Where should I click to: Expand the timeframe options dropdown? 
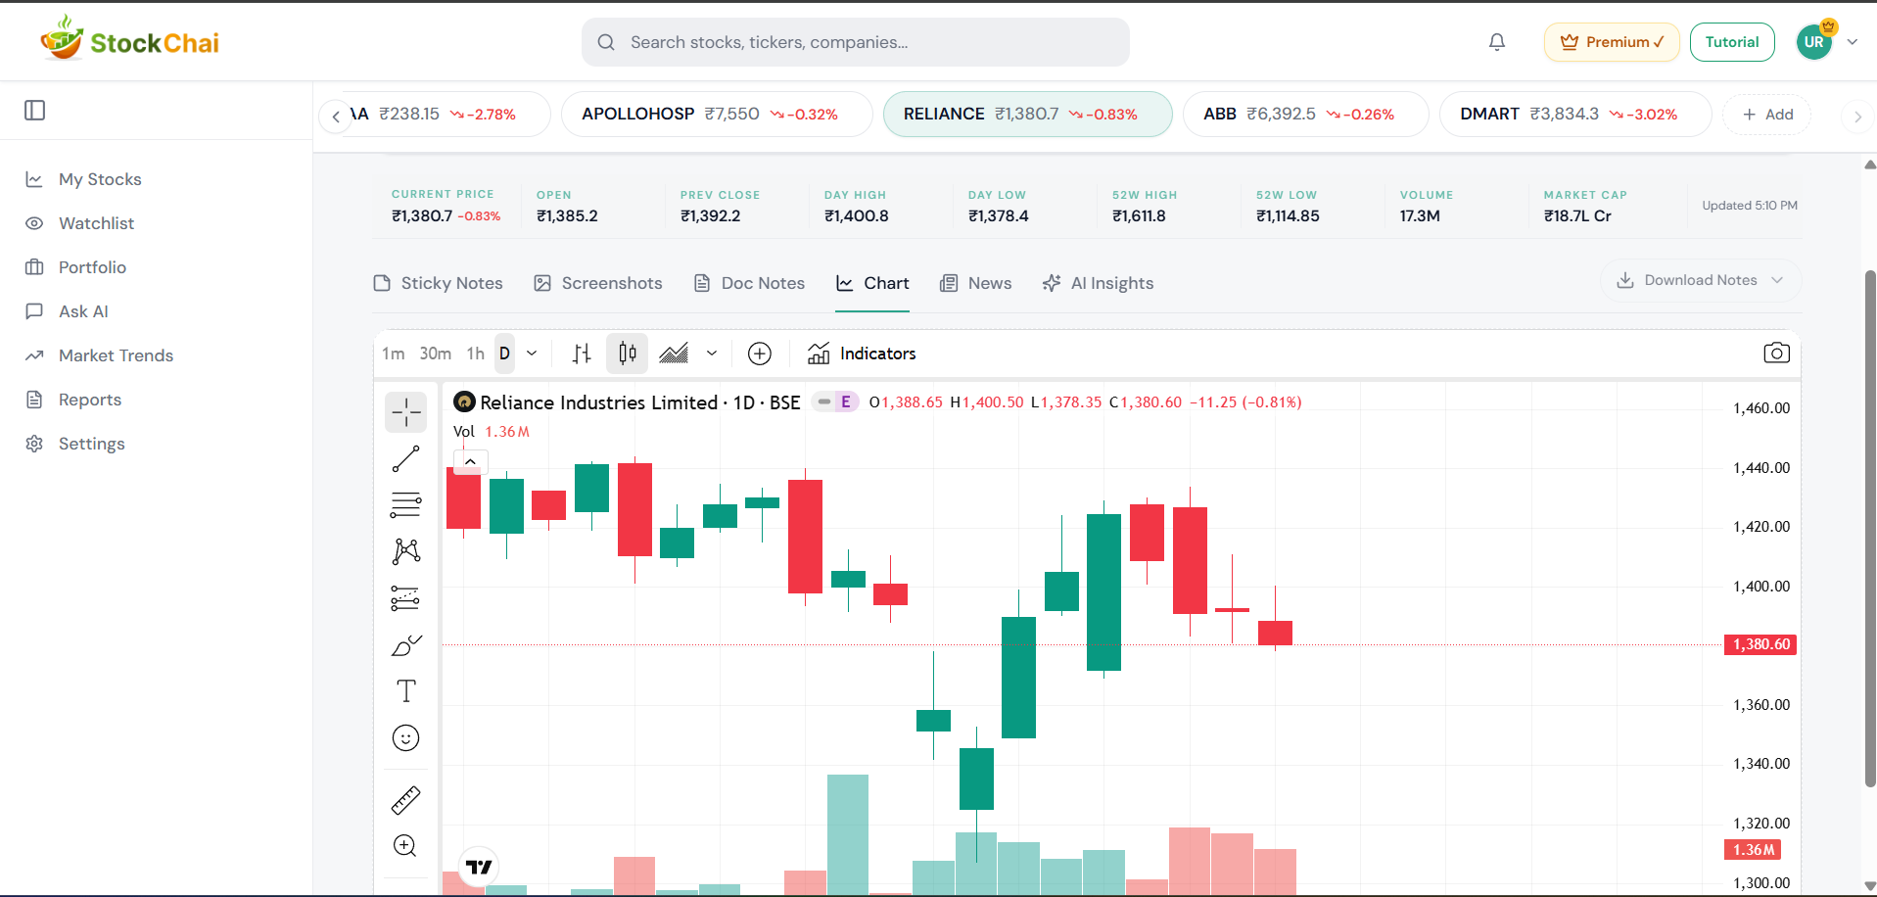[532, 353]
